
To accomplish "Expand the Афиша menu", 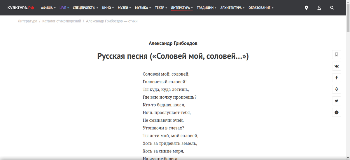I will pos(48,8).
